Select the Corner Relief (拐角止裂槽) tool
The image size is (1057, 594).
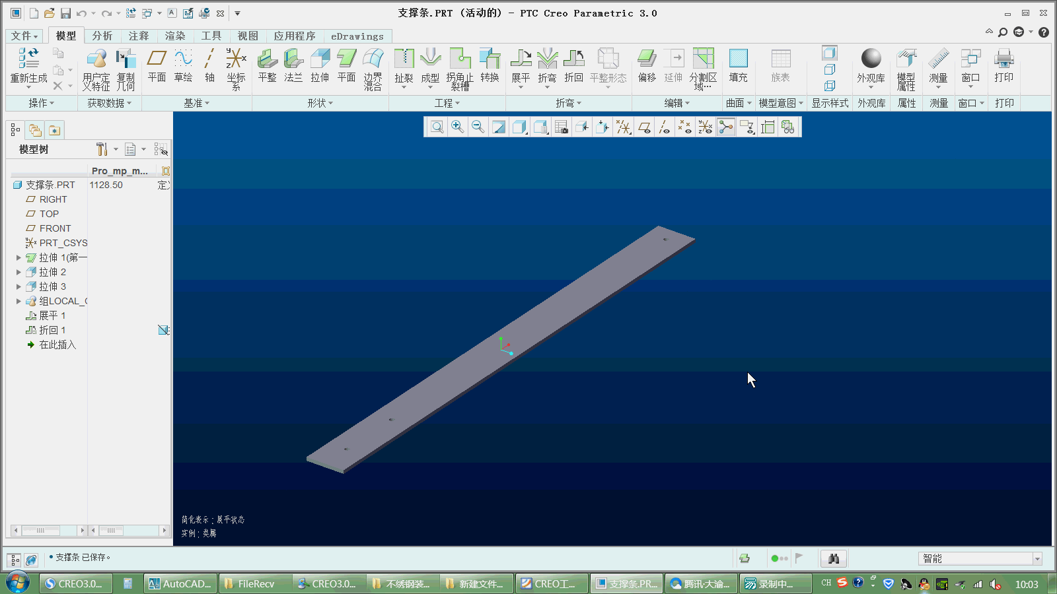[460, 68]
